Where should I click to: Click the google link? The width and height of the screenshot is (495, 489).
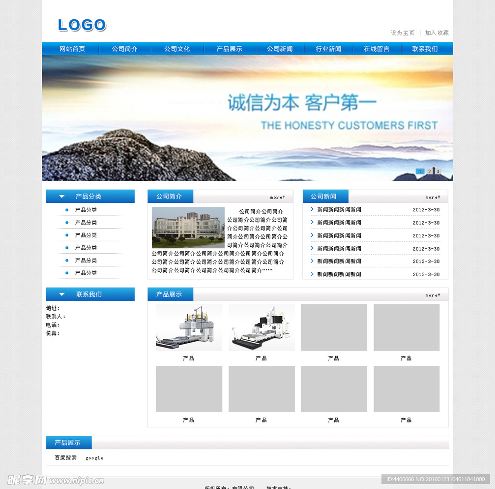pos(94,458)
